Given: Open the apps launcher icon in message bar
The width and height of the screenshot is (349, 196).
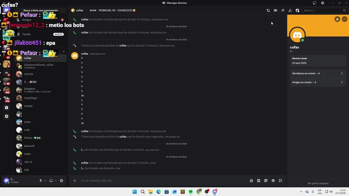Looking at the screenshot, I should (281, 180).
